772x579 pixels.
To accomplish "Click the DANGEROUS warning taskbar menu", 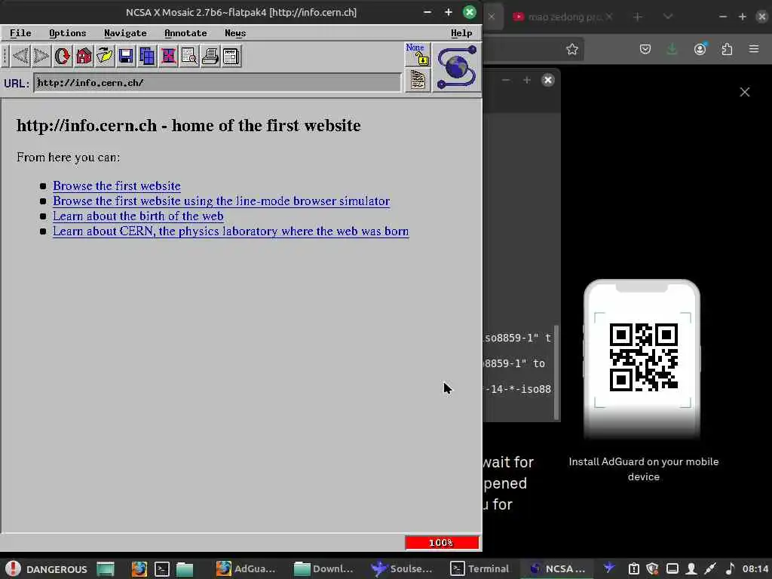I will 47,568.
